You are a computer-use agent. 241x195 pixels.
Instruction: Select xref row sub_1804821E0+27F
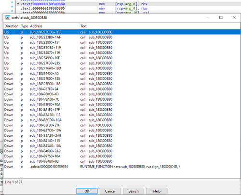pyautogui.click(x=122, y=110)
